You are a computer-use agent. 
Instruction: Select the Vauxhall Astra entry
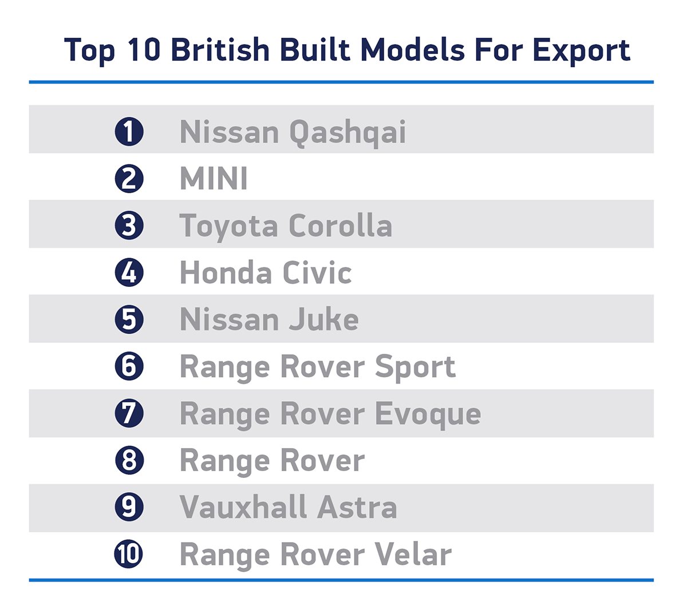(x=288, y=507)
